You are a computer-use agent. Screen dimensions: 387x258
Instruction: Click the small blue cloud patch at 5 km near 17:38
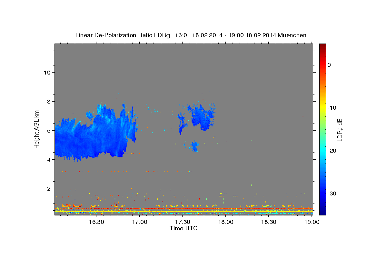(194, 146)
